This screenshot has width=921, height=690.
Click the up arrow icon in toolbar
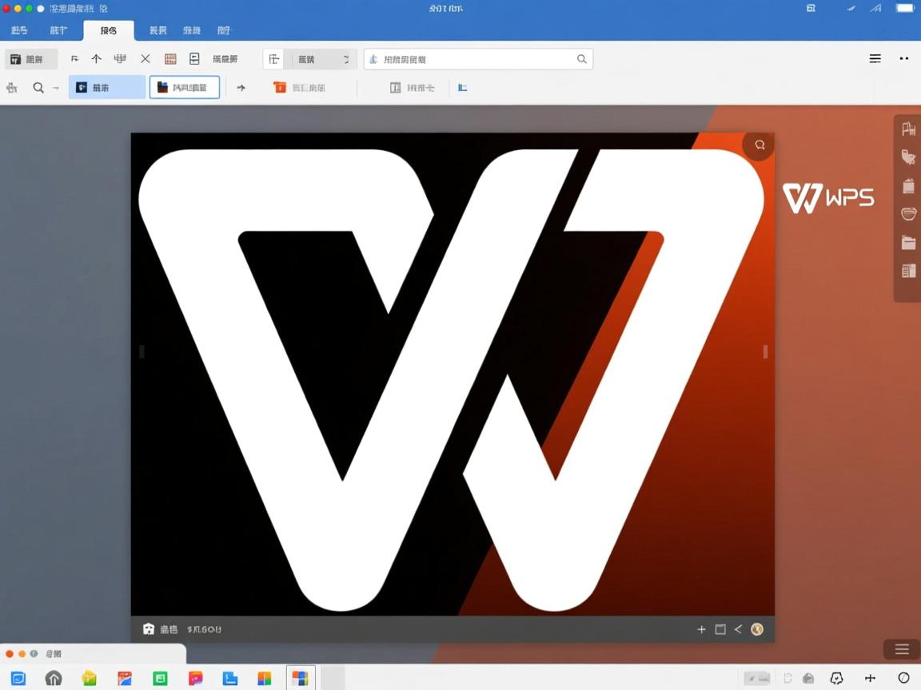[x=96, y=59]
